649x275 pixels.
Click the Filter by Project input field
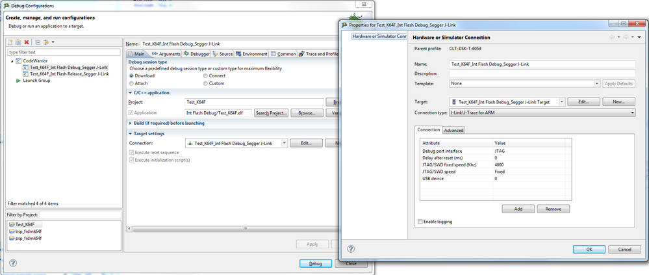[81, 215]
